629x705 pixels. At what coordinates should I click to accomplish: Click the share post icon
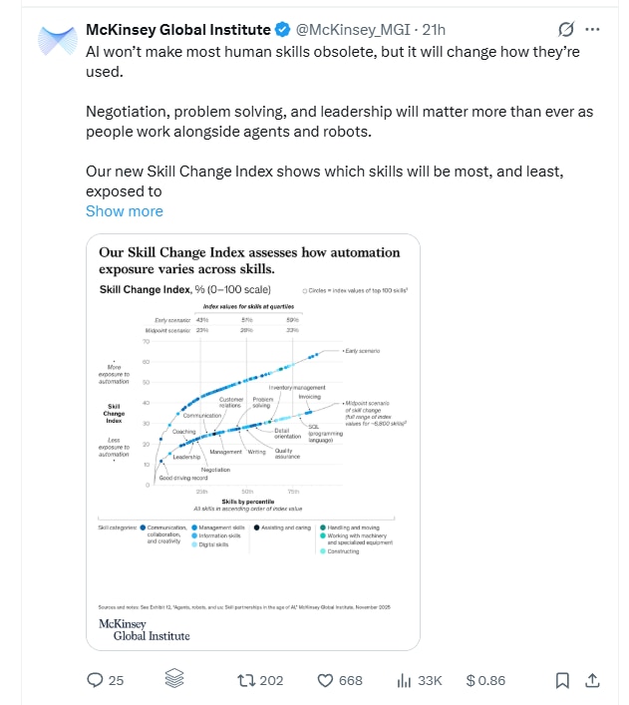pos(591,680)
